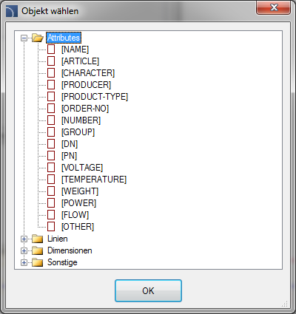Choose the [TEMPERATURE] attribute entry
Image resolution: width=296 pixels, height=314 pixels.
[x=94, y=180]
